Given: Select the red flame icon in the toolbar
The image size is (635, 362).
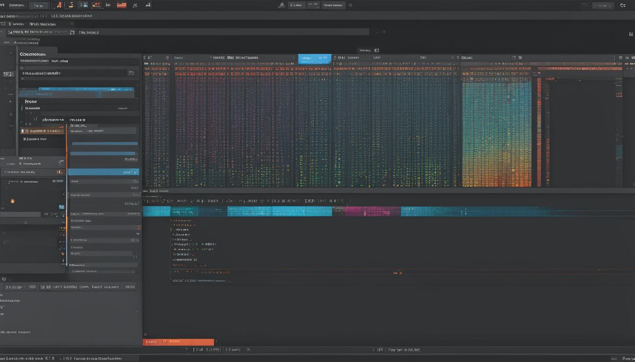Looking at the screenshot, I should click(59, 5).
